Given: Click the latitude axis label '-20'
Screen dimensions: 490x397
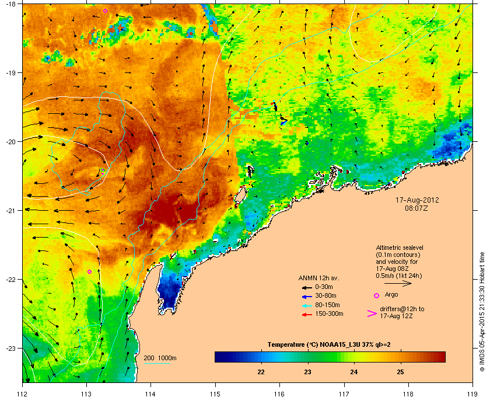Looking at the screenshot, I should tap(10, 142).
